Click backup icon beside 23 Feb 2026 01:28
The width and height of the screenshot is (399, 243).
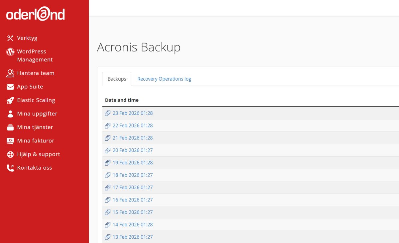(107, 113)
